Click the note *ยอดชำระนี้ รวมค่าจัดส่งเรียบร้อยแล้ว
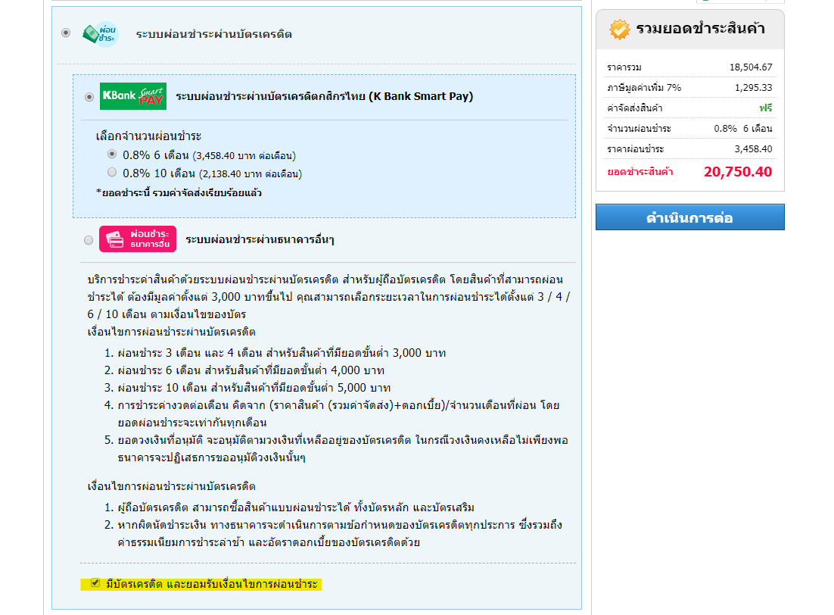Viewport: 834px width, 615px height. pyautogui.click(x=179, y=192)
